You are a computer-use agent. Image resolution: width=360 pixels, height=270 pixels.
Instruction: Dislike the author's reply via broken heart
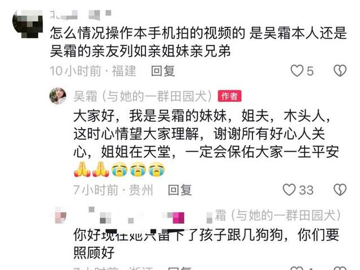(x=340, y=190)
